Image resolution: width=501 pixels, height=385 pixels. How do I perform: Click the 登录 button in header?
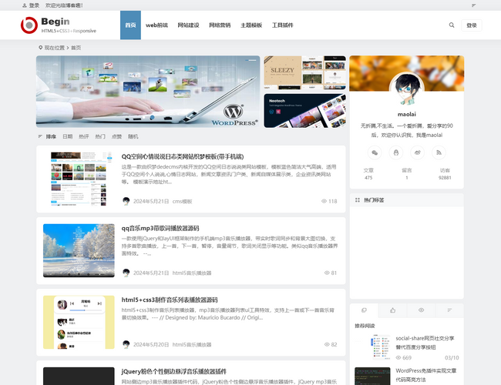(472, 25)
